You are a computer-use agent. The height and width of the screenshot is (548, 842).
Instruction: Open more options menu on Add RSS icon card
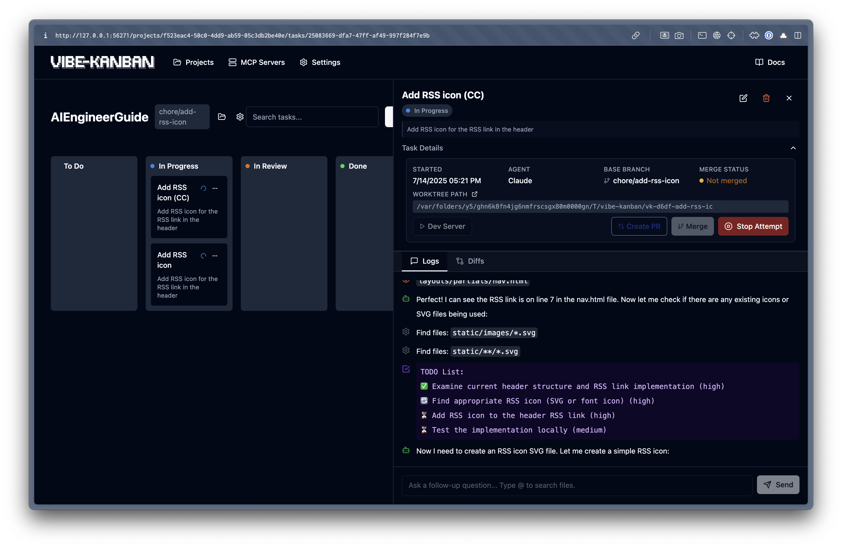(x=215, y=256)
